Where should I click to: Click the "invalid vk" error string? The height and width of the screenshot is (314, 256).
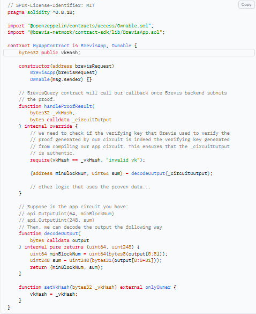[x=123, y=160]
